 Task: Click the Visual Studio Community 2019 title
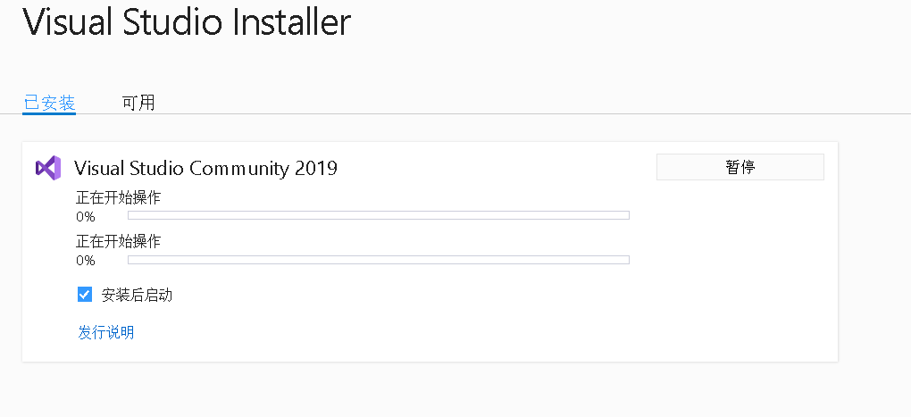coord(205,168)
